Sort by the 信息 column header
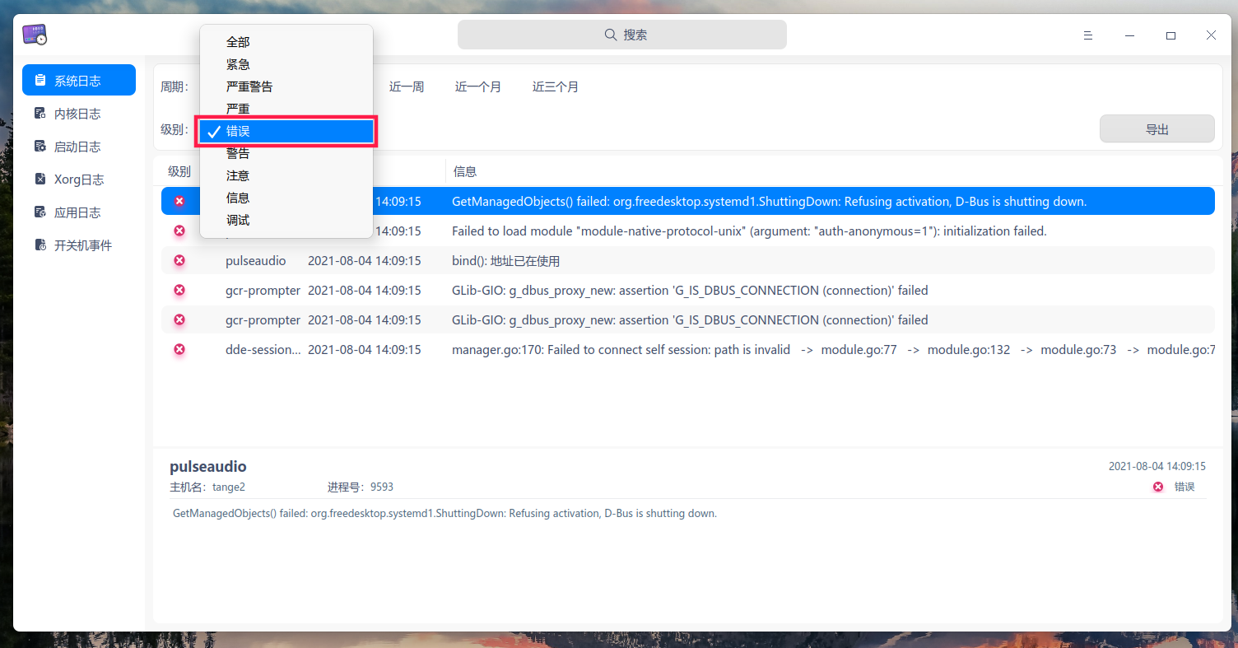1238x648 pixels. (465, 171)
